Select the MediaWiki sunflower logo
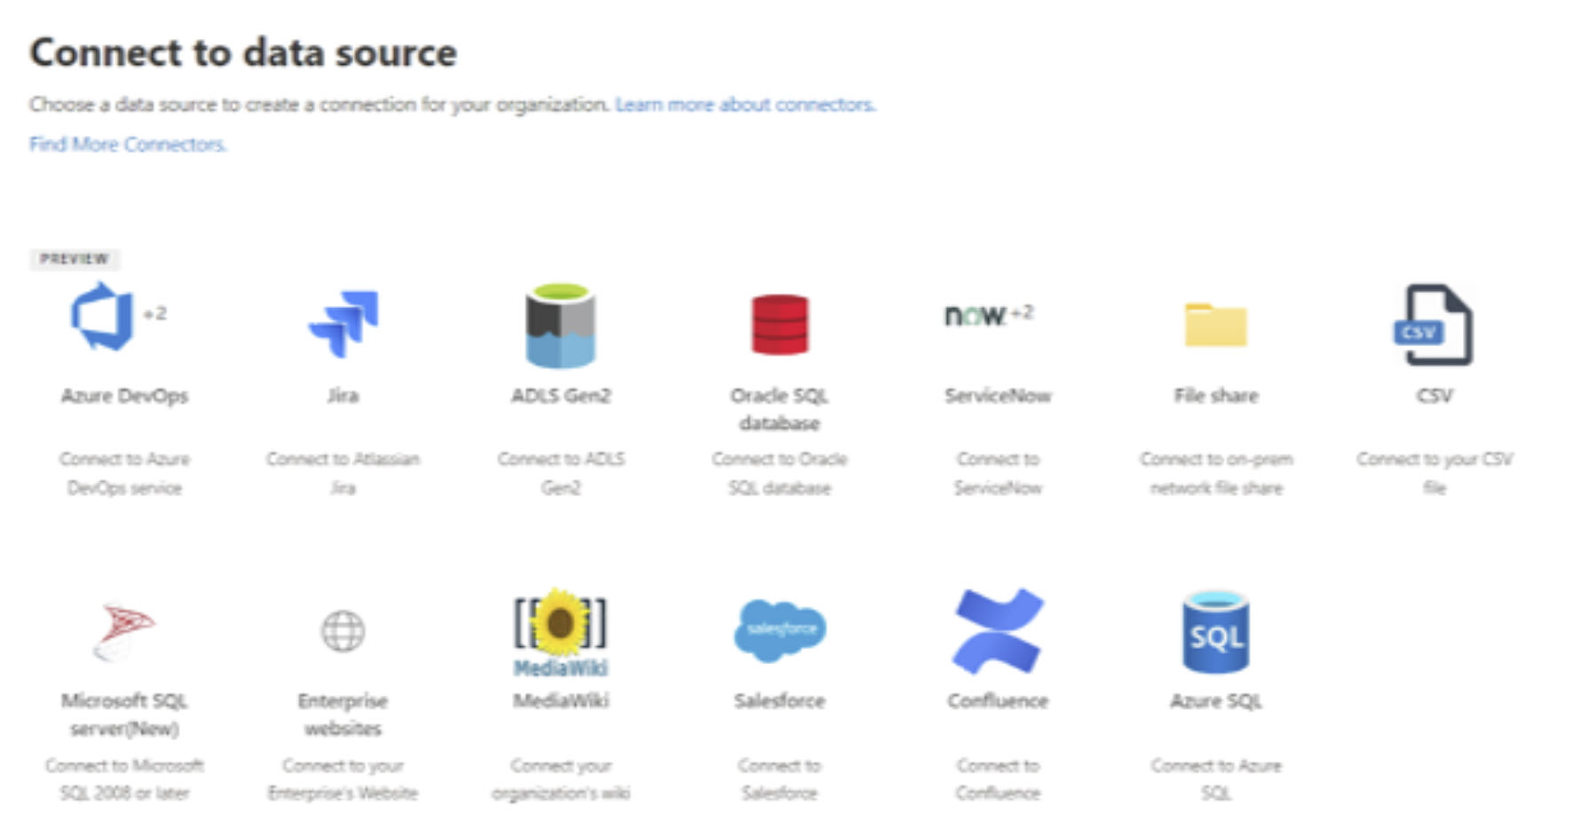 tap(560, 631)
